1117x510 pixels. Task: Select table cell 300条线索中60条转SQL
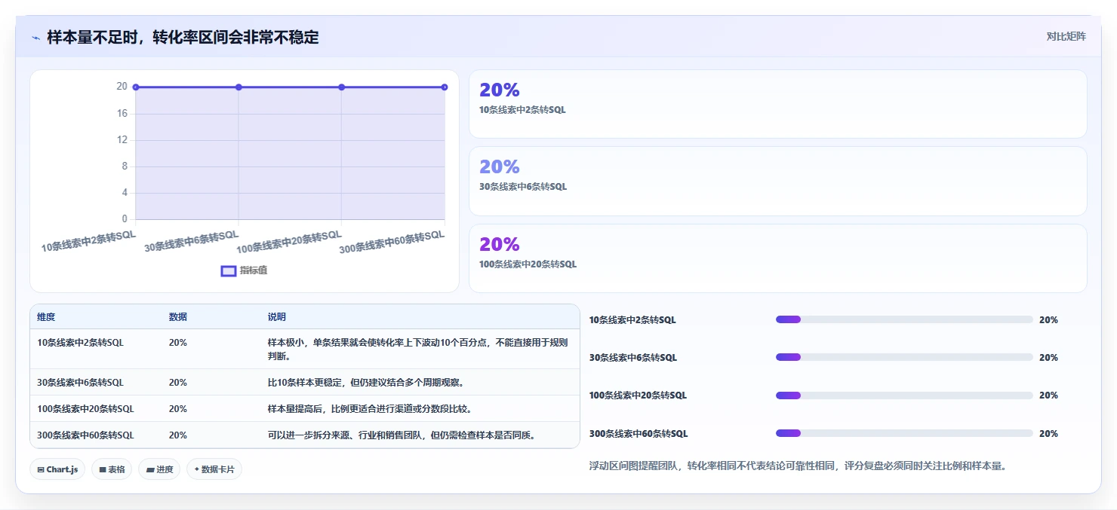point(85,435)
